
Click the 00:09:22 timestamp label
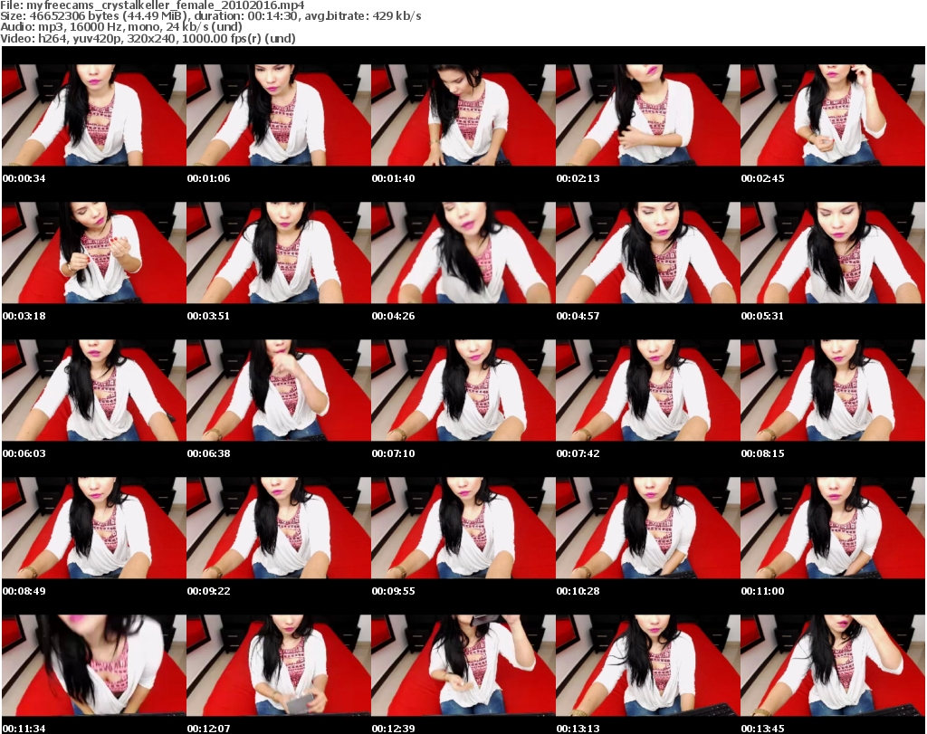tap(209, 591)
